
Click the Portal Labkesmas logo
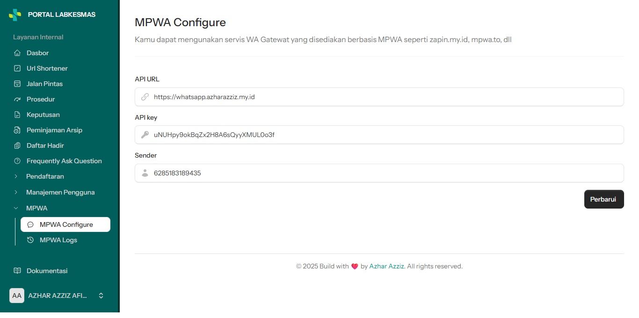click(15, 15)
